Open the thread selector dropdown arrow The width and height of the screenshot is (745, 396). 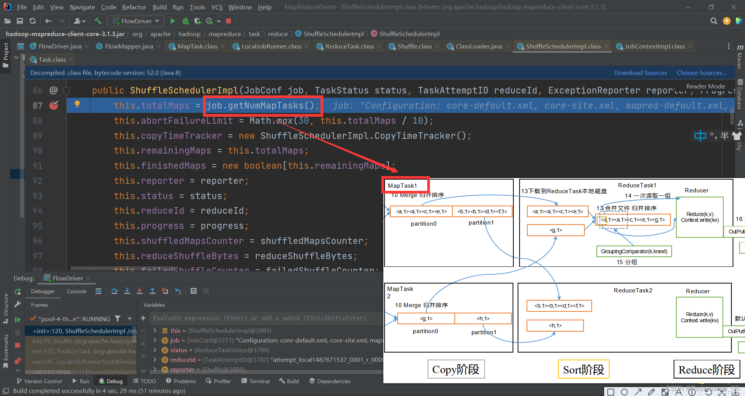(130, 319)
